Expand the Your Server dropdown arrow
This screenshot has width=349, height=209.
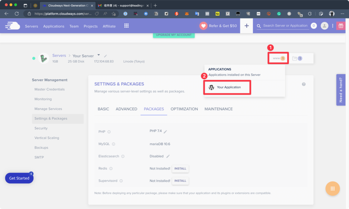click(x=98, y=55)
